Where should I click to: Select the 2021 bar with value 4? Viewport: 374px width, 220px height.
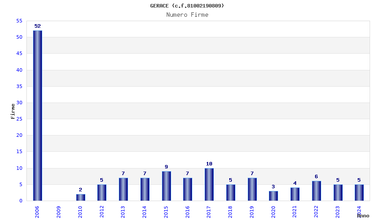[295, 194]
